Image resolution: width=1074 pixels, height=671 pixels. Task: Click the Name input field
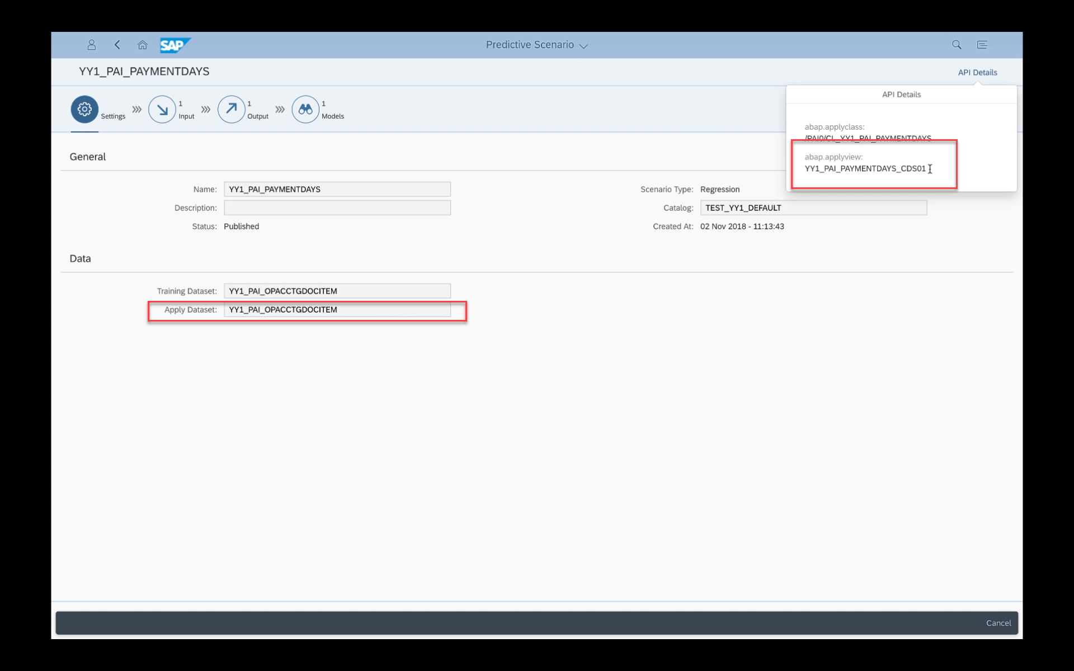coord(337,189)
